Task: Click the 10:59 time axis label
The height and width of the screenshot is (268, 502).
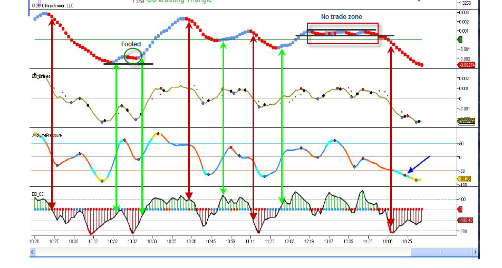Action: 230,242
